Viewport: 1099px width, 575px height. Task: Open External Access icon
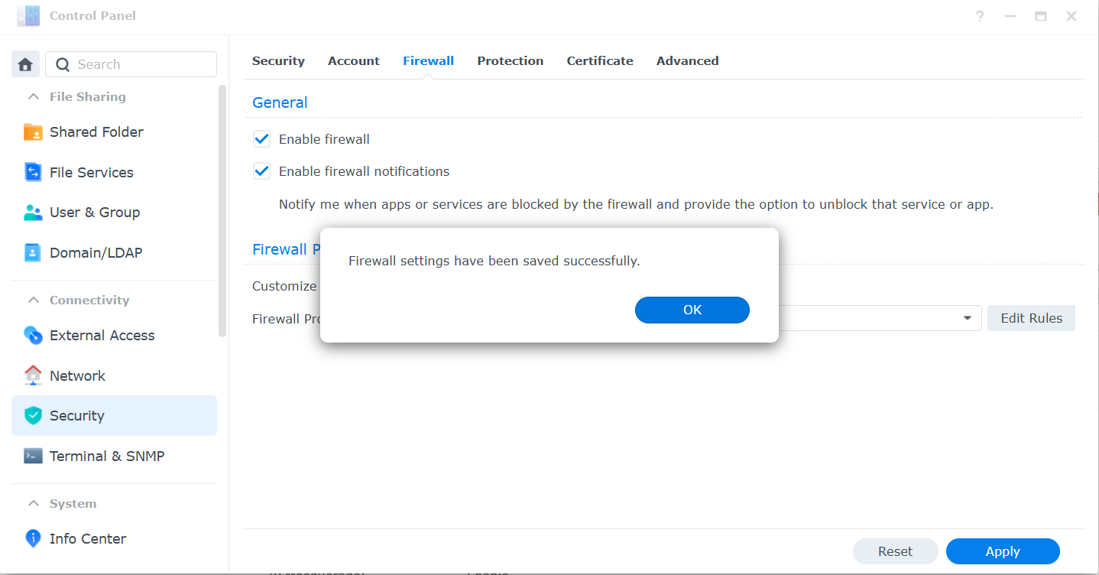click(x=33, y=335)
